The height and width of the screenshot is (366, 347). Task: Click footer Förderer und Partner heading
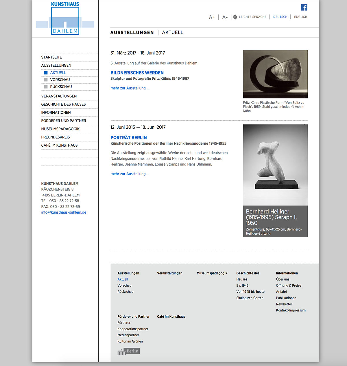click(133, 317)
